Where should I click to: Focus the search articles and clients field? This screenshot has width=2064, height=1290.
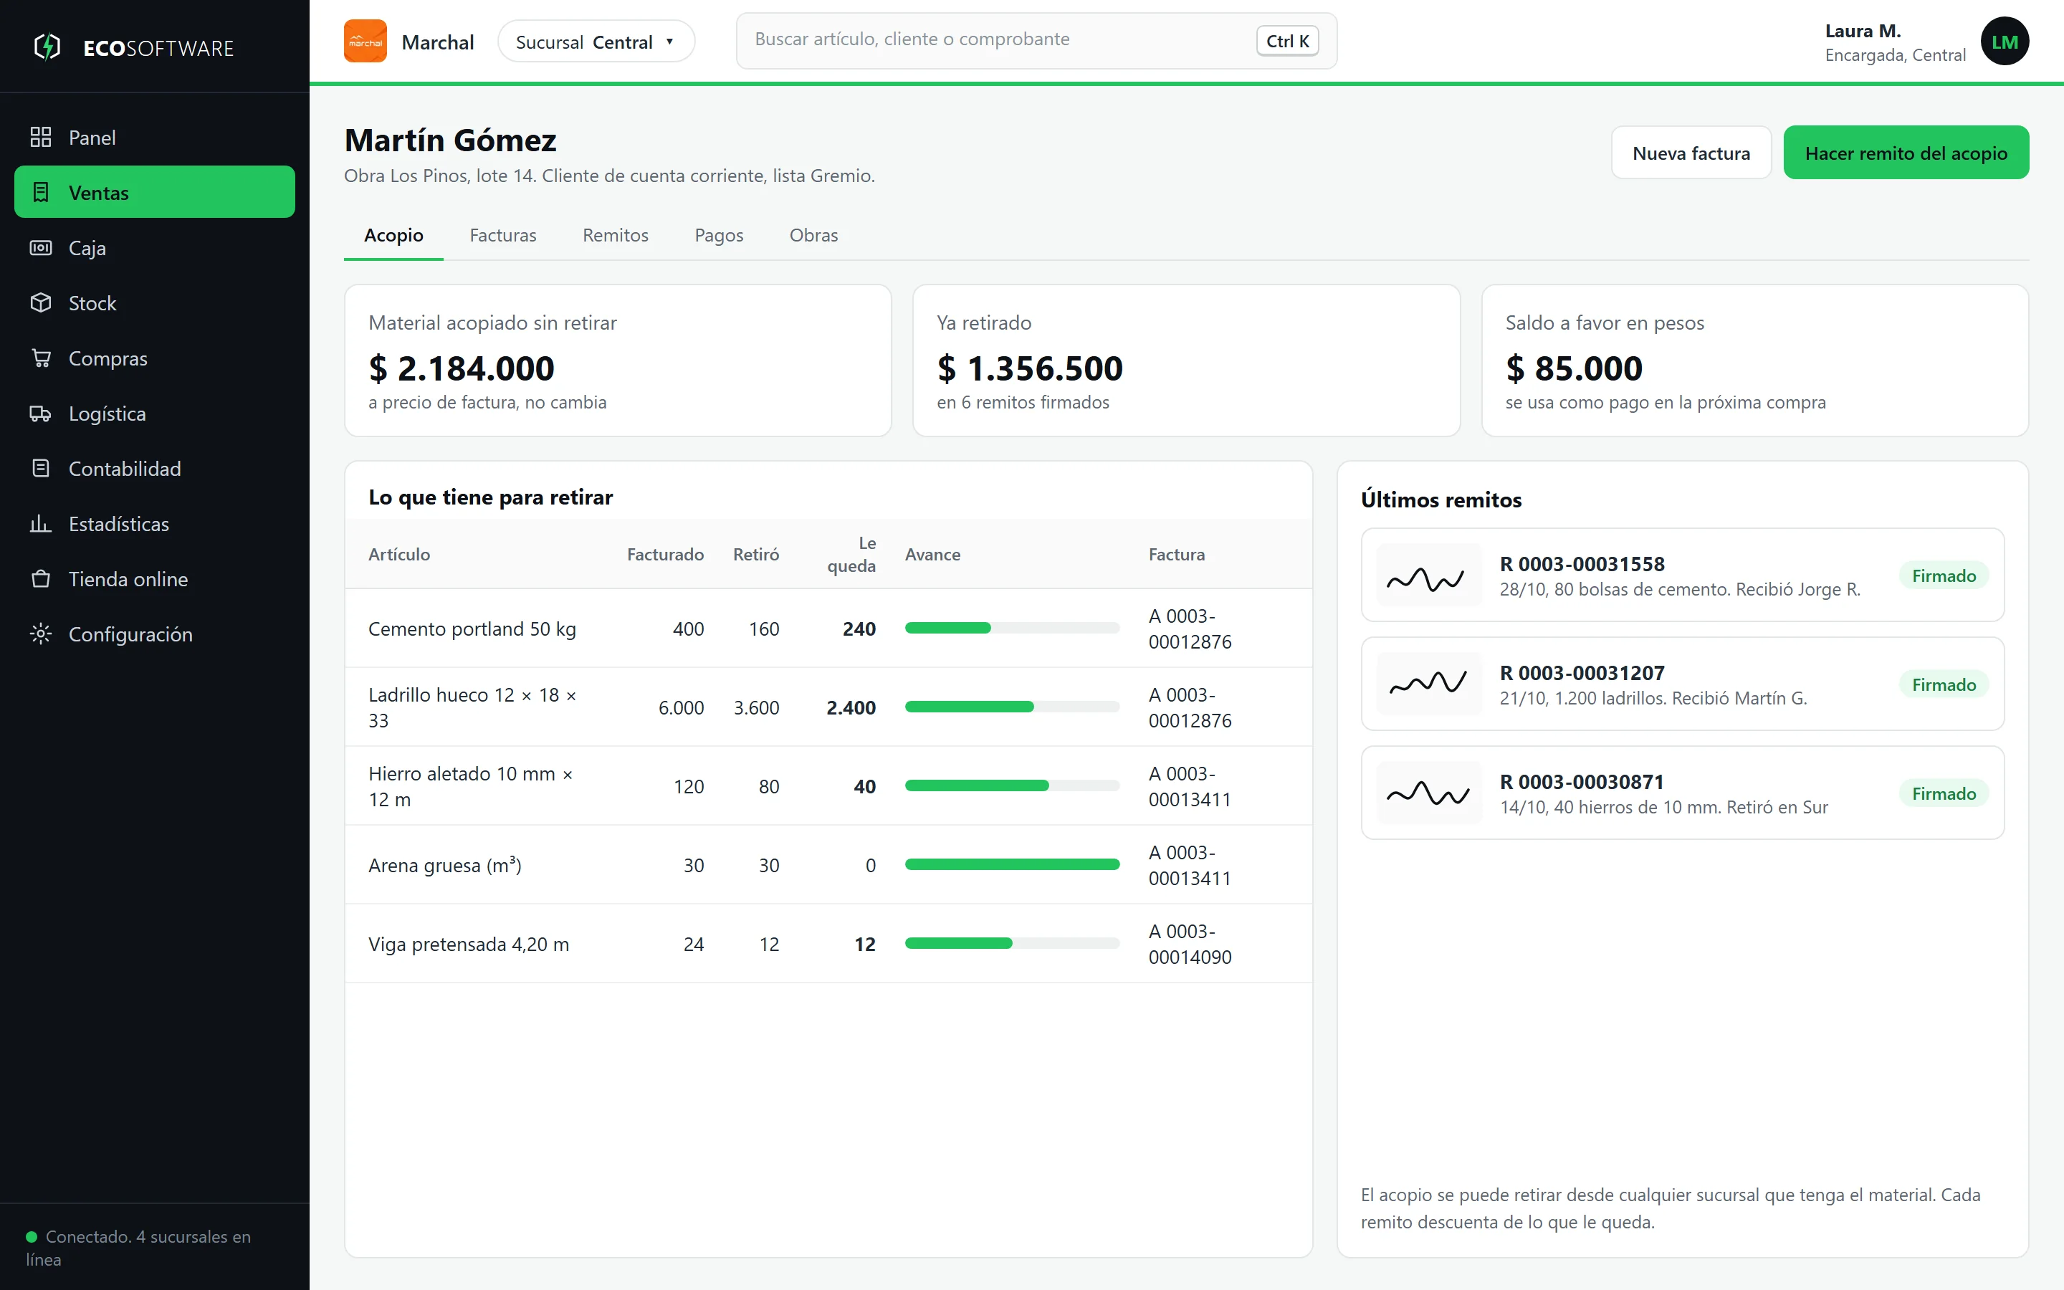coord(1036,41)
